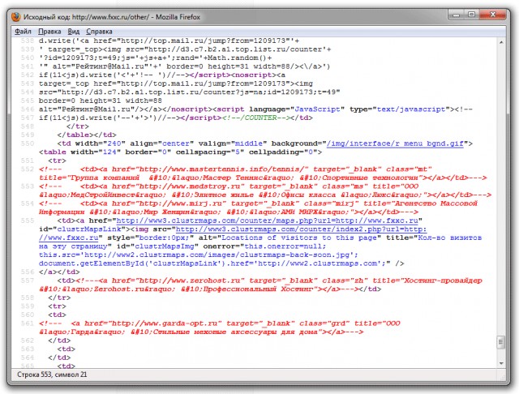The image size is (519, 394).
Task: Click "text/javascript" type attribute value
Action: pyautogui.click(x=411, y=109)
